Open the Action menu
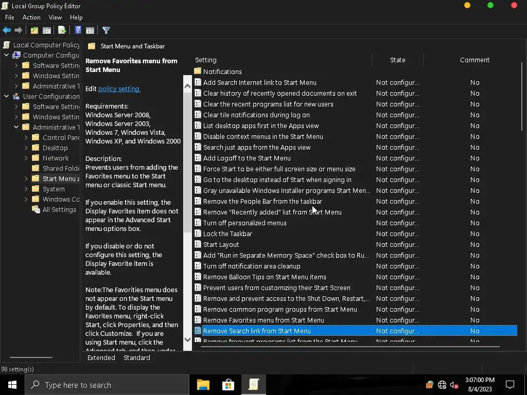The width and height of the screenshot is (527, 395). point(31,17)
